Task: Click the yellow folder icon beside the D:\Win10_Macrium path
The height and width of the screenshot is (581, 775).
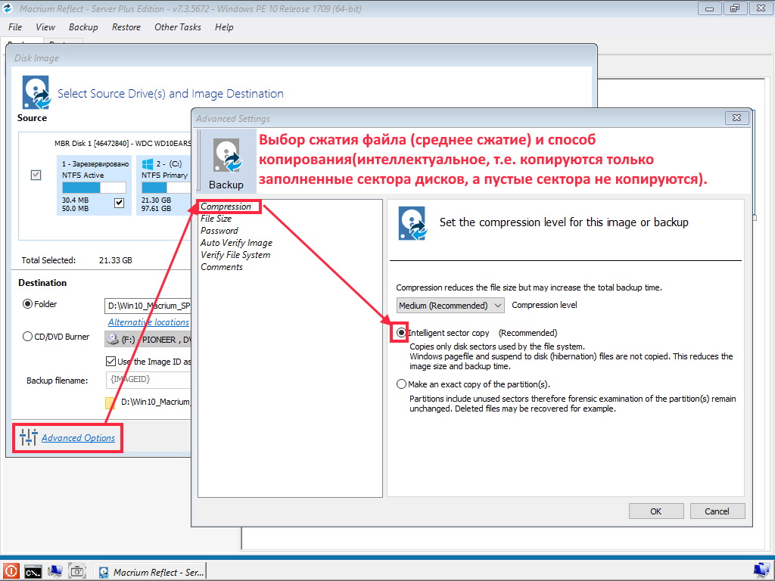Action: coord(110,402)
